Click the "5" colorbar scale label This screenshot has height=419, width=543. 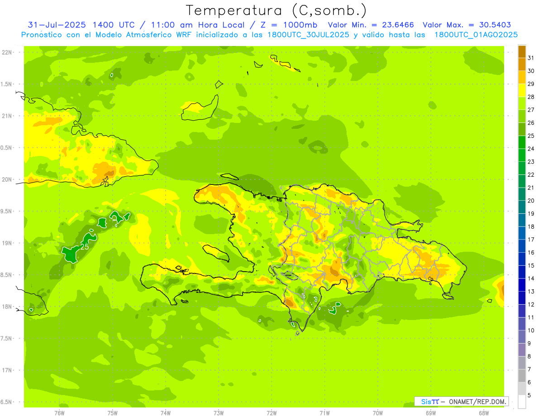point(530,395)
